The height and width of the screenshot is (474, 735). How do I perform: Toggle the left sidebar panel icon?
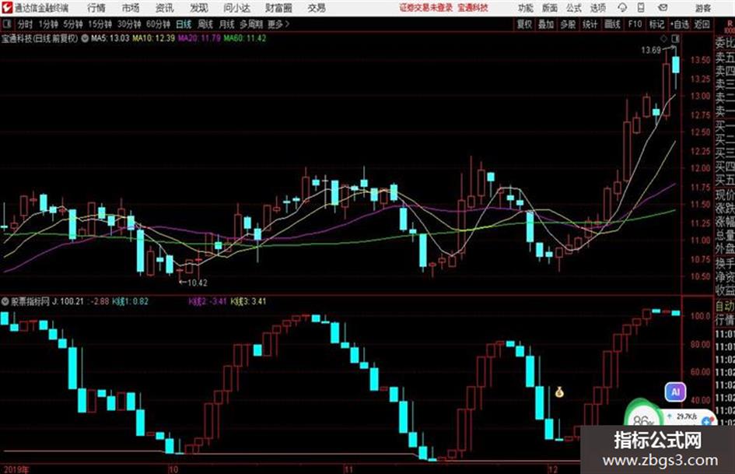(6, 24)
